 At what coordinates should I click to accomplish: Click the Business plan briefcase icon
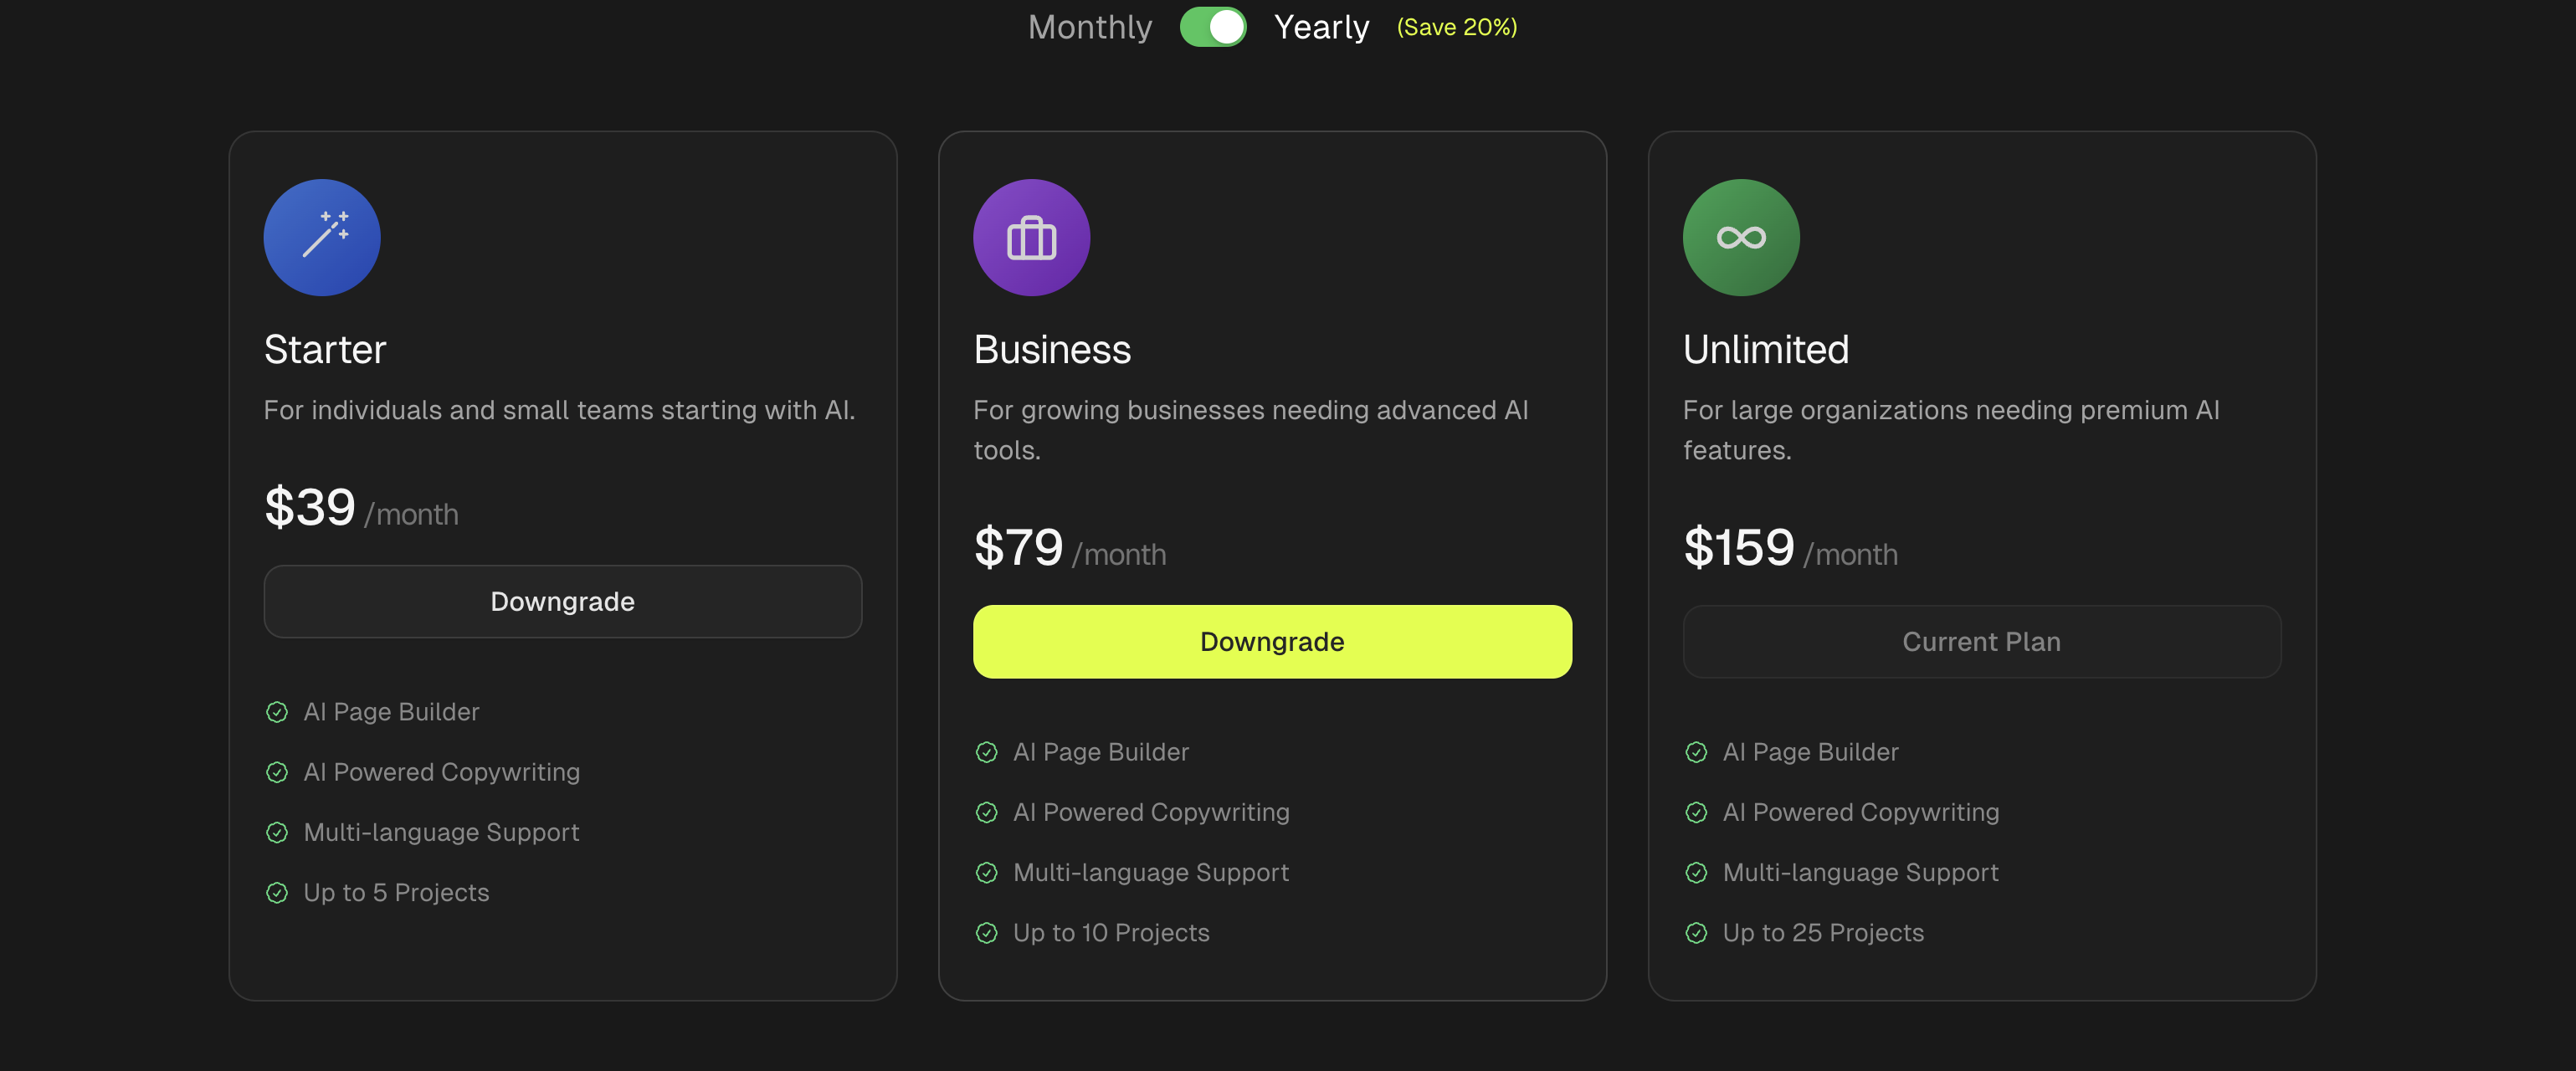click(x=1031, y=237)
